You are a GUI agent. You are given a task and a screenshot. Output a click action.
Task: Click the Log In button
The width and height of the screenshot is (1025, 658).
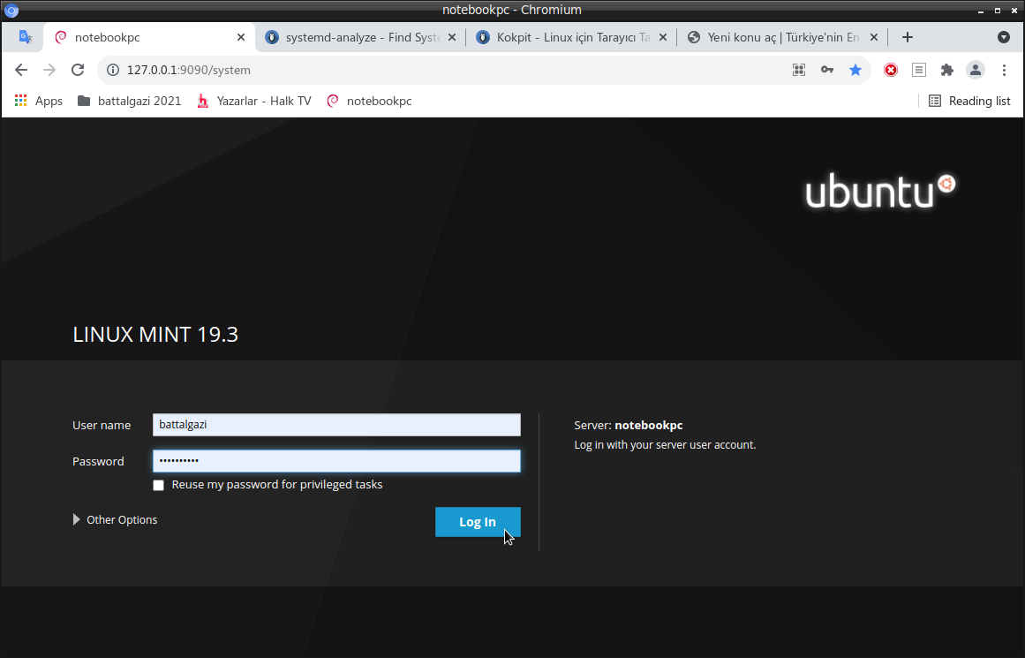pos(478,522)
